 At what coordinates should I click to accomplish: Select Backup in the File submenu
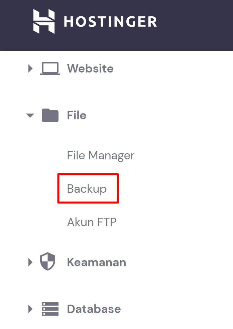click(87, 189)
